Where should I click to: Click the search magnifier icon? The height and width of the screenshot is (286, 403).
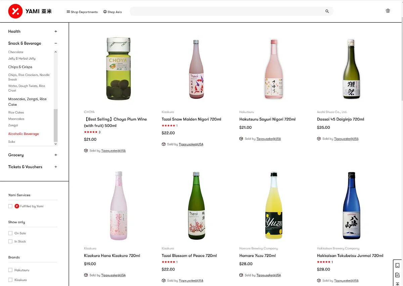tap(327, 11)
